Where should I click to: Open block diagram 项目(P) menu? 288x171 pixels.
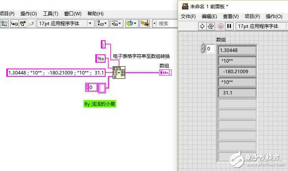(7, 13)
